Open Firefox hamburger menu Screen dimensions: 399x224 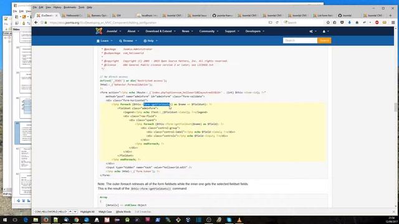click(x=393, y=22)
